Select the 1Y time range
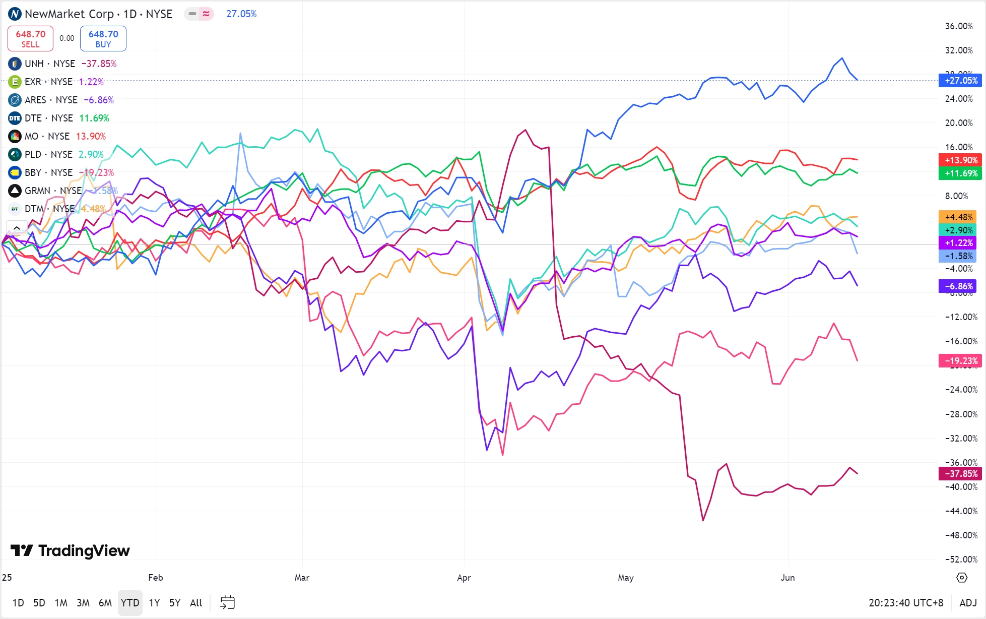 click(x=154, y=602)
